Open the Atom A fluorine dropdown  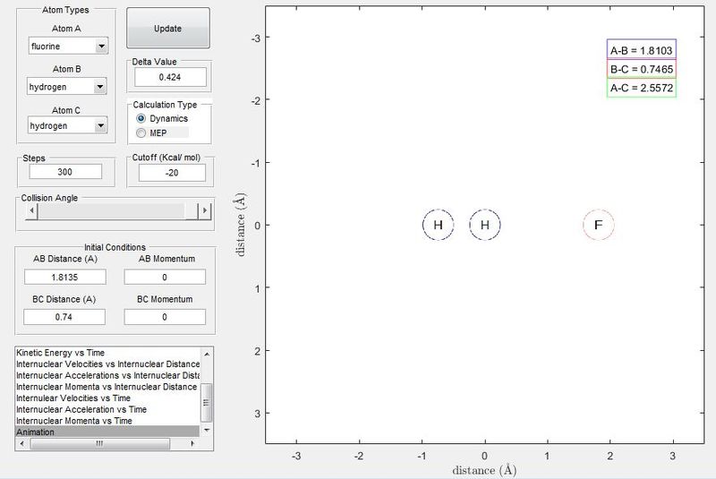click(68, 46)
